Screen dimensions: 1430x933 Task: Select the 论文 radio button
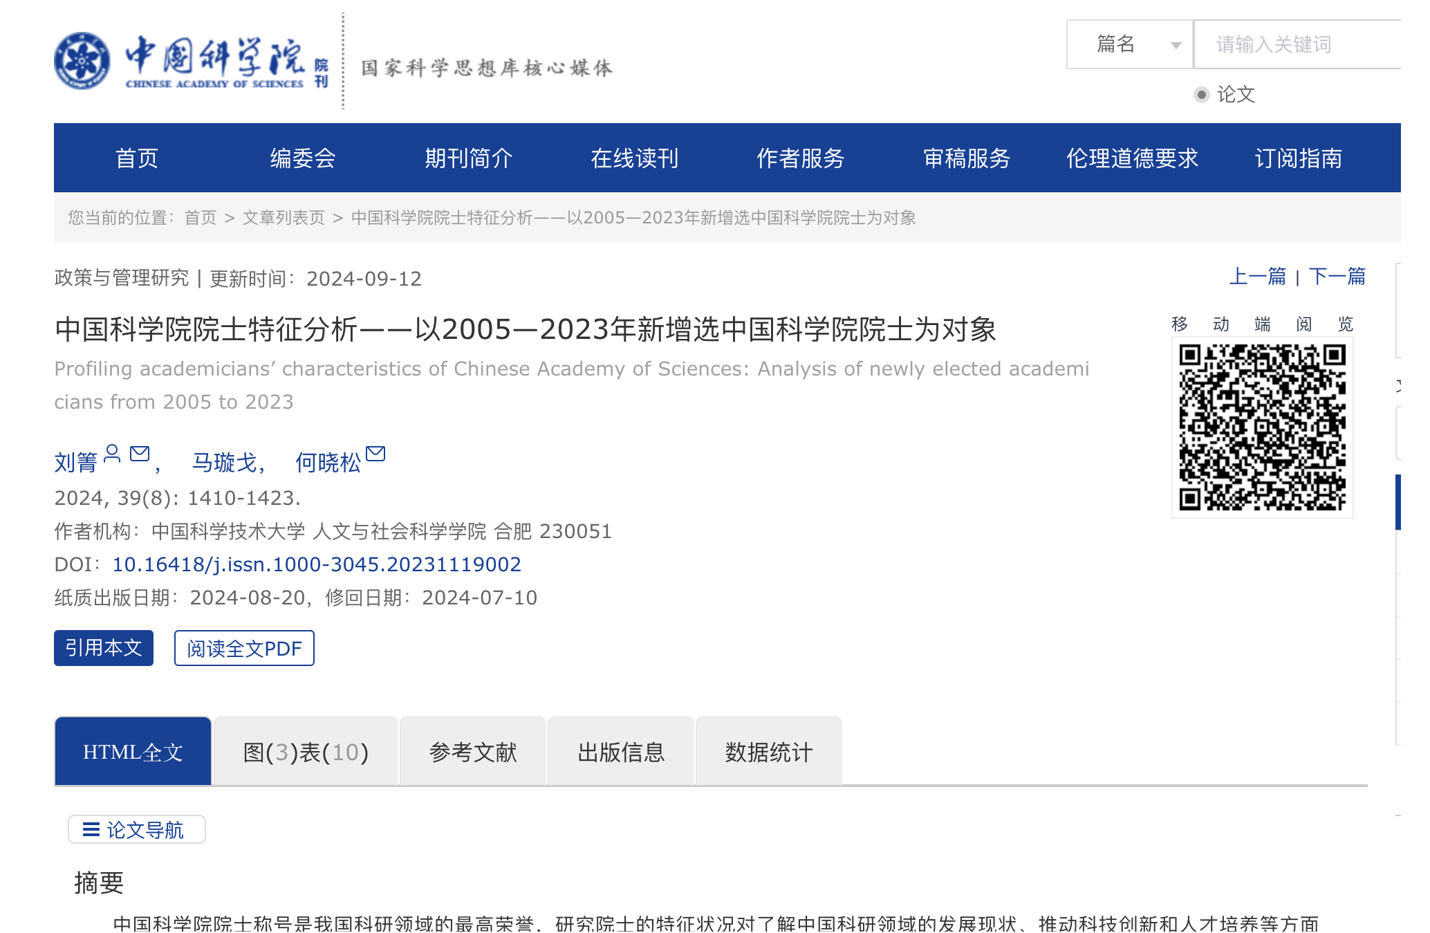click(1202, 95)
